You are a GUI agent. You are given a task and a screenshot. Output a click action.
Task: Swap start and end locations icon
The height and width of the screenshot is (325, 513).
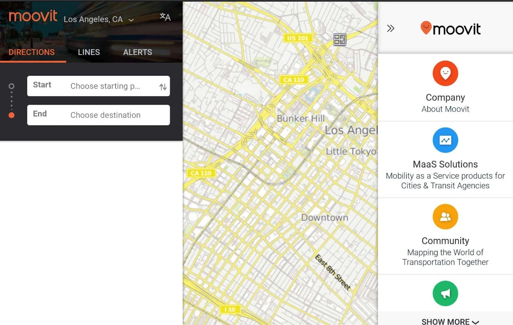[163, 87]
